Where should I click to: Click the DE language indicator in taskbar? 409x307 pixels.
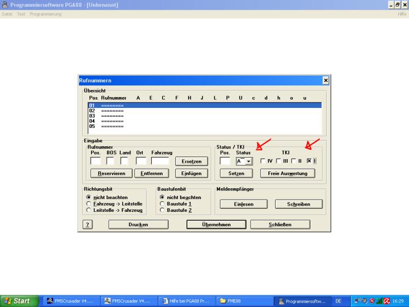click(338, 301)
